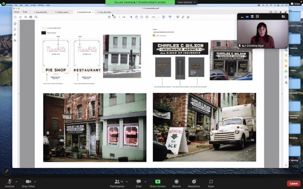Switch to the 1. dog_presentation tab
The width and height of the screenshot is (303, 189).
[x=41, y=12]
